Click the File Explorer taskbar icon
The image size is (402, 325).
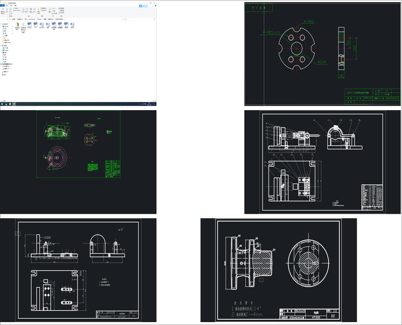click(x=14, y=104)
